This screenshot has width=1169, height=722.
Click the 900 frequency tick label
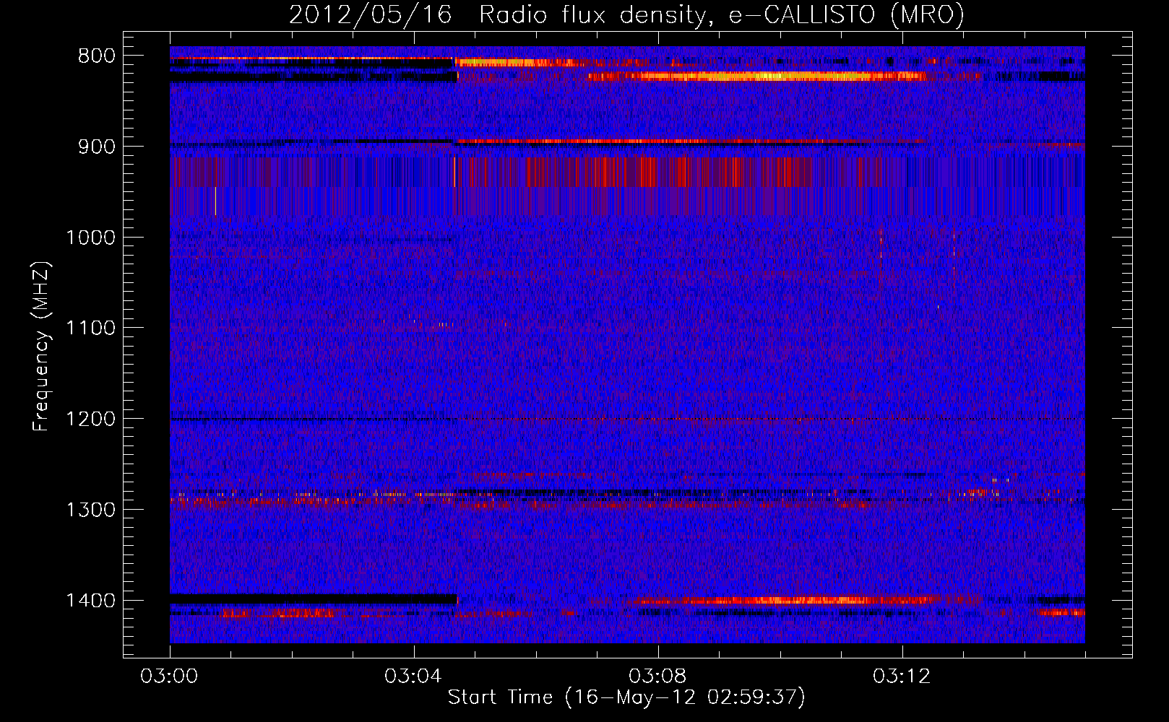pyautogui.click(x=96, y=147)
